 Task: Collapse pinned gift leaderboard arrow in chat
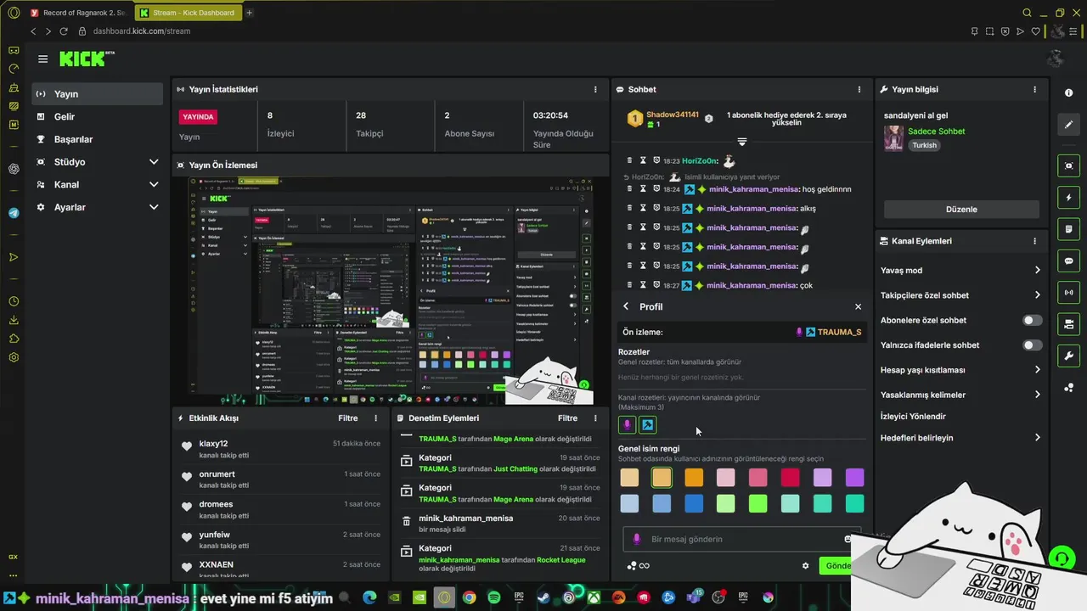tap(741, 142)
